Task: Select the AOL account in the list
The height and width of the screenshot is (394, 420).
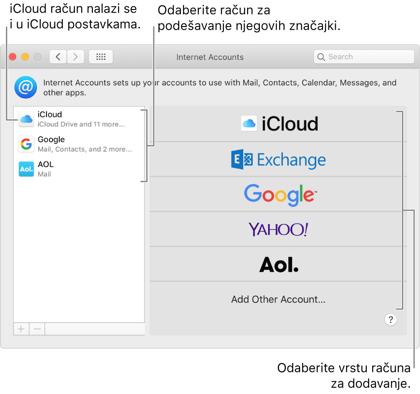Action: (79, 169)
